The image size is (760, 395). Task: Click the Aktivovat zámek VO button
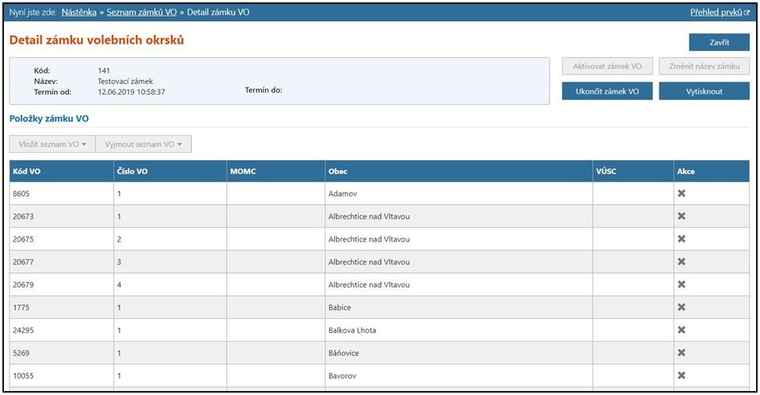coord(607,66)
